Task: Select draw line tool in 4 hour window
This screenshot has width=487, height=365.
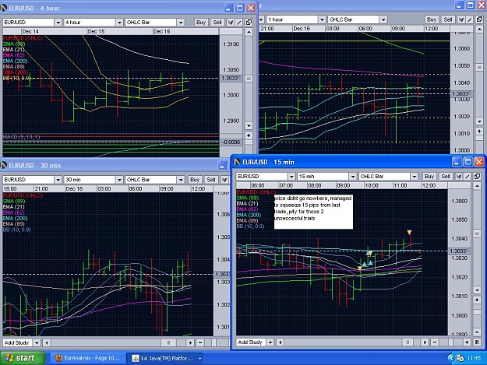Action: [x=239, y=23]
